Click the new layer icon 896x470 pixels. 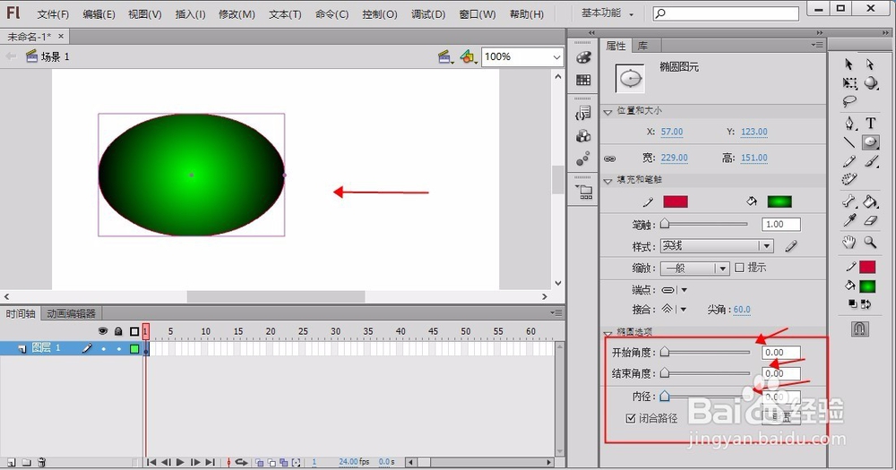pos(12,462)
